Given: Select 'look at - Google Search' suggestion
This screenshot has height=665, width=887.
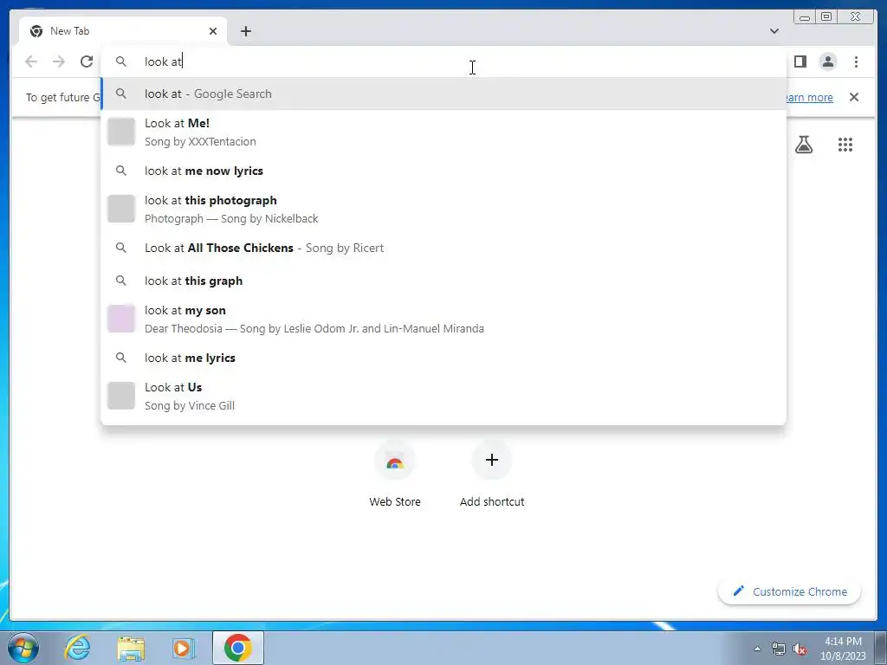Looking at the screenshot, I should (x=443, y=94).
